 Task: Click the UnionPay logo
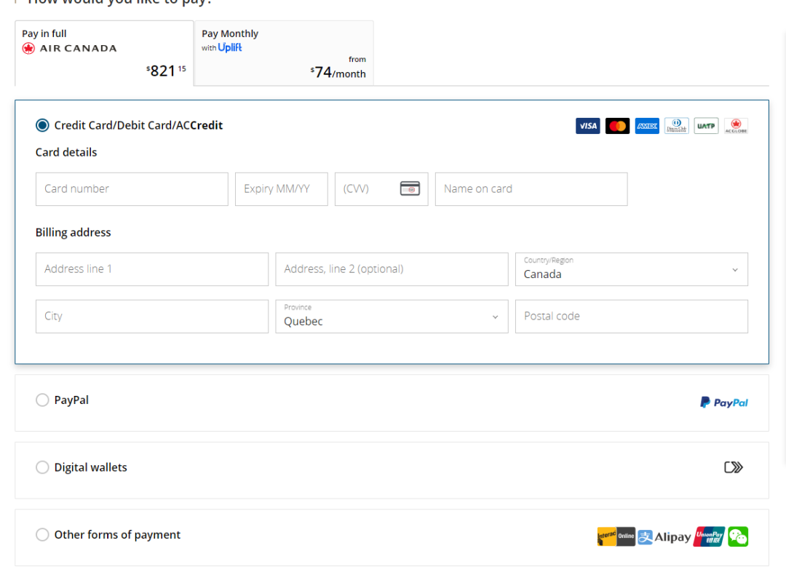[709, 537]
